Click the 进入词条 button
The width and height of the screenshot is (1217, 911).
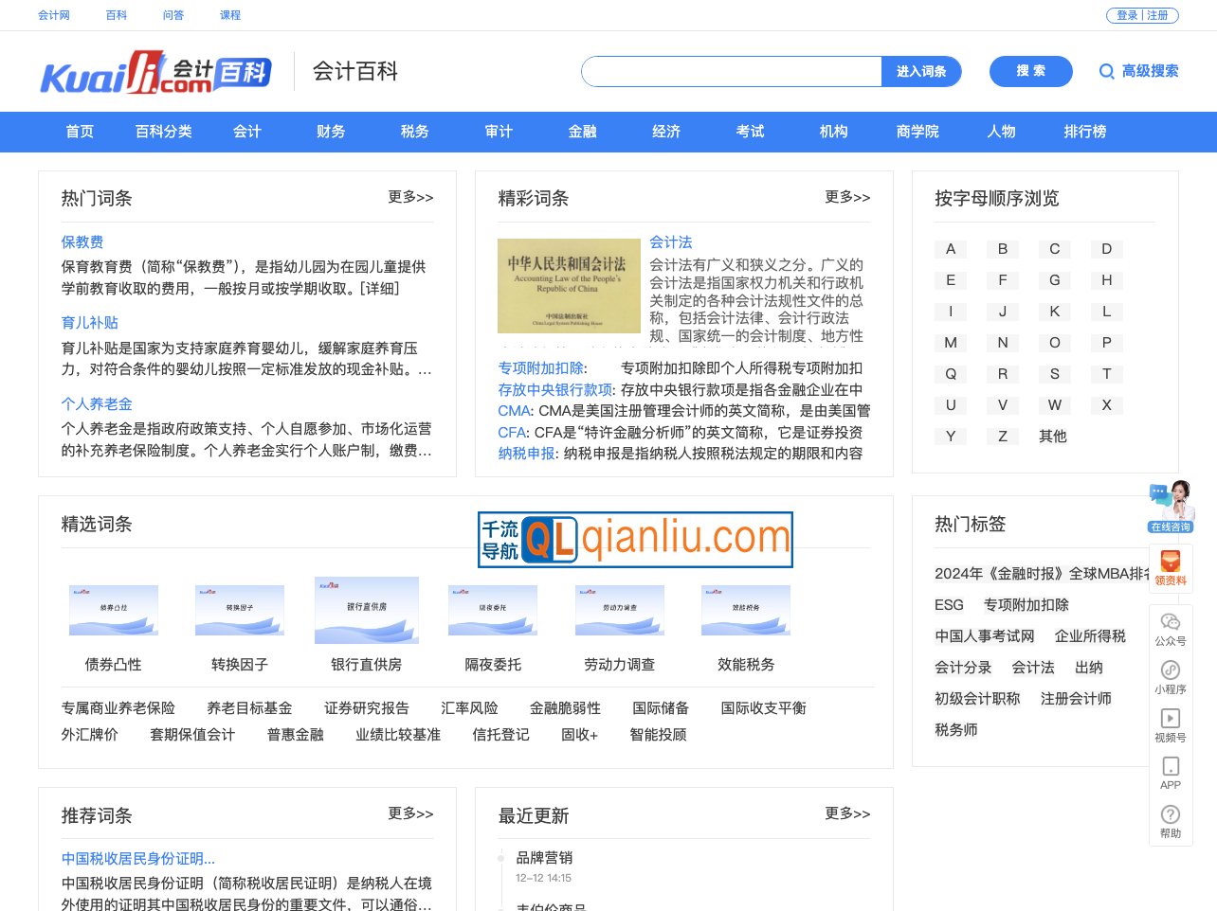[920, 71]
